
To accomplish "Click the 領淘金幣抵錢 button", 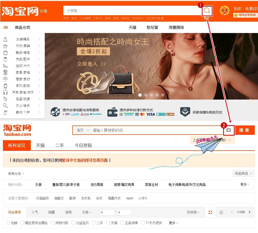I will pyautogui.click(x=245, y=15).
